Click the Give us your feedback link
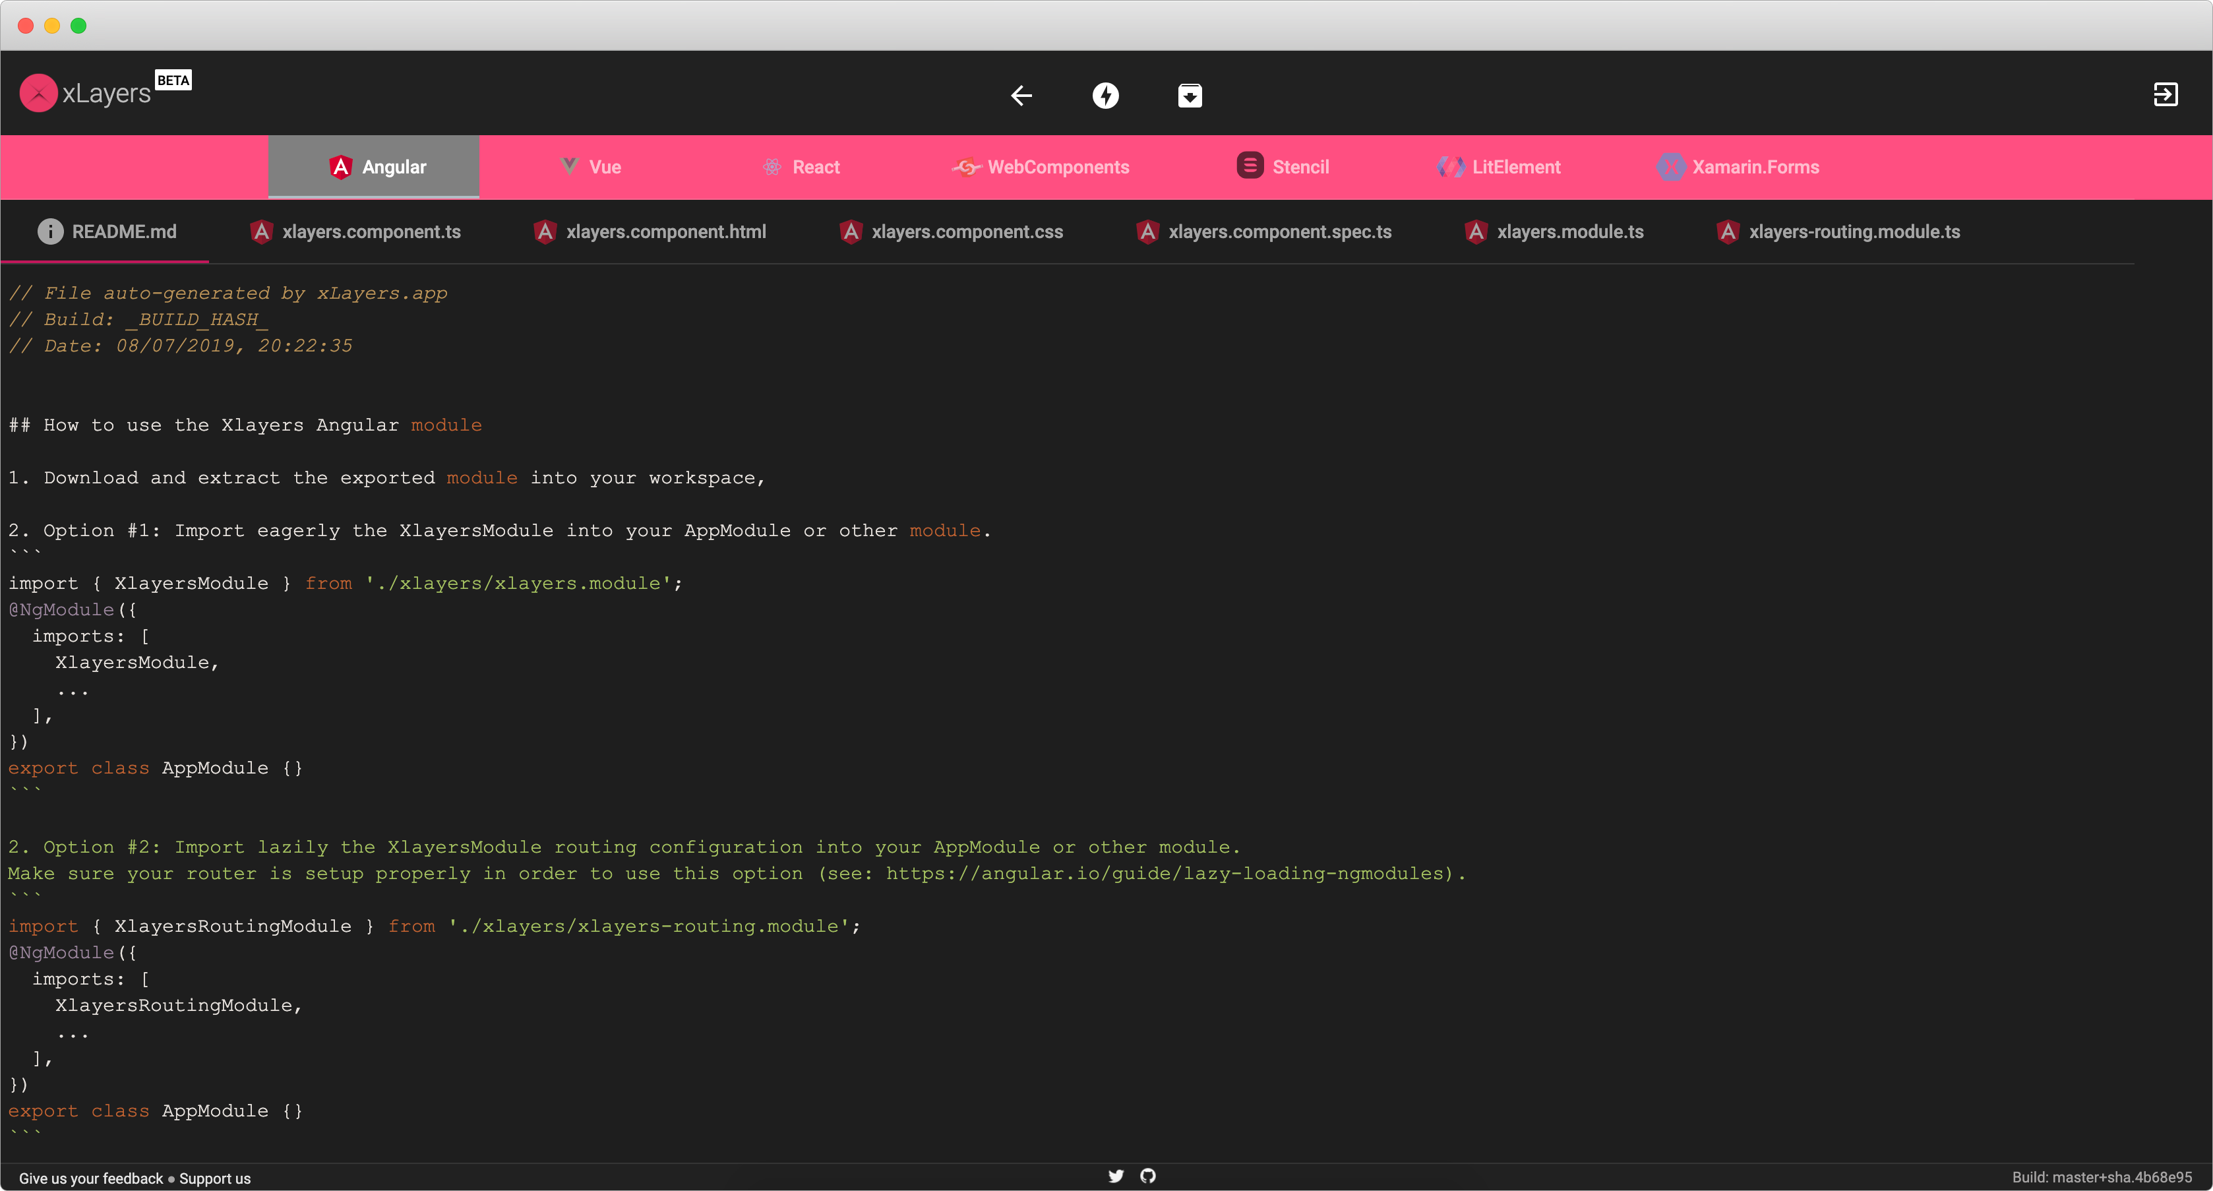This screenshot has height=1191, width=2213. tap(91, 1178)
